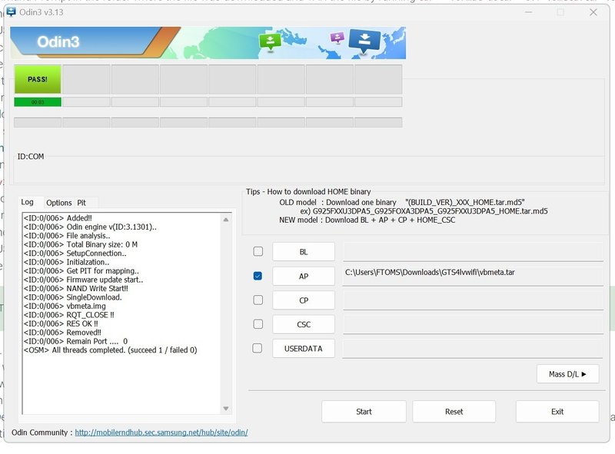Select the 'Firmware update start..' log line
The image size is (615, 454).
click(84, 280)
